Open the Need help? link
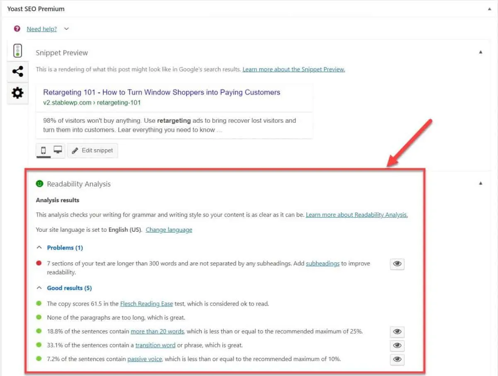This screenshot has width=498, height=376. point(42,29)
